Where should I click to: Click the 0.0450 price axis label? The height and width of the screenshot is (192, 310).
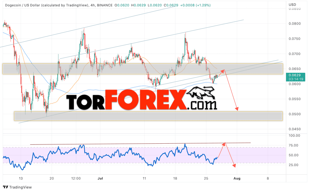(295, 129)
